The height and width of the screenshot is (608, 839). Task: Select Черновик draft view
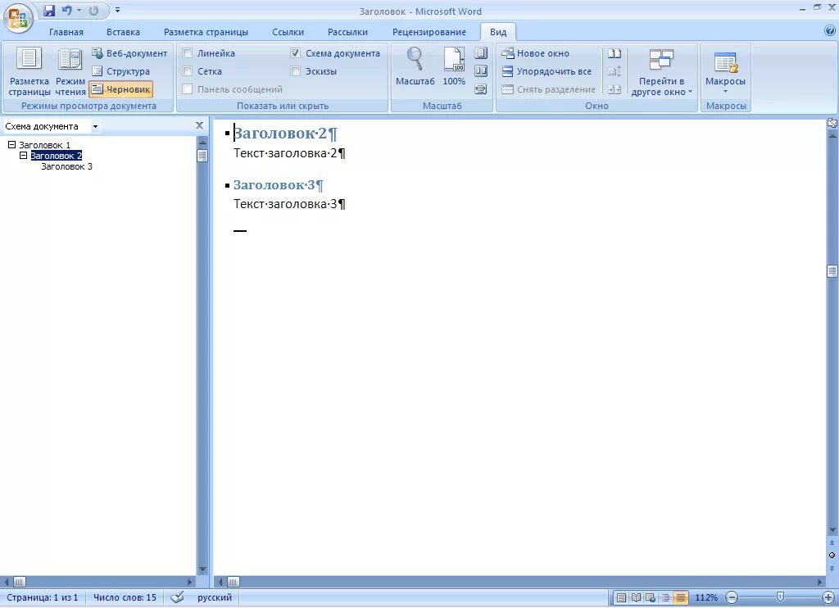tap(121, 89)
